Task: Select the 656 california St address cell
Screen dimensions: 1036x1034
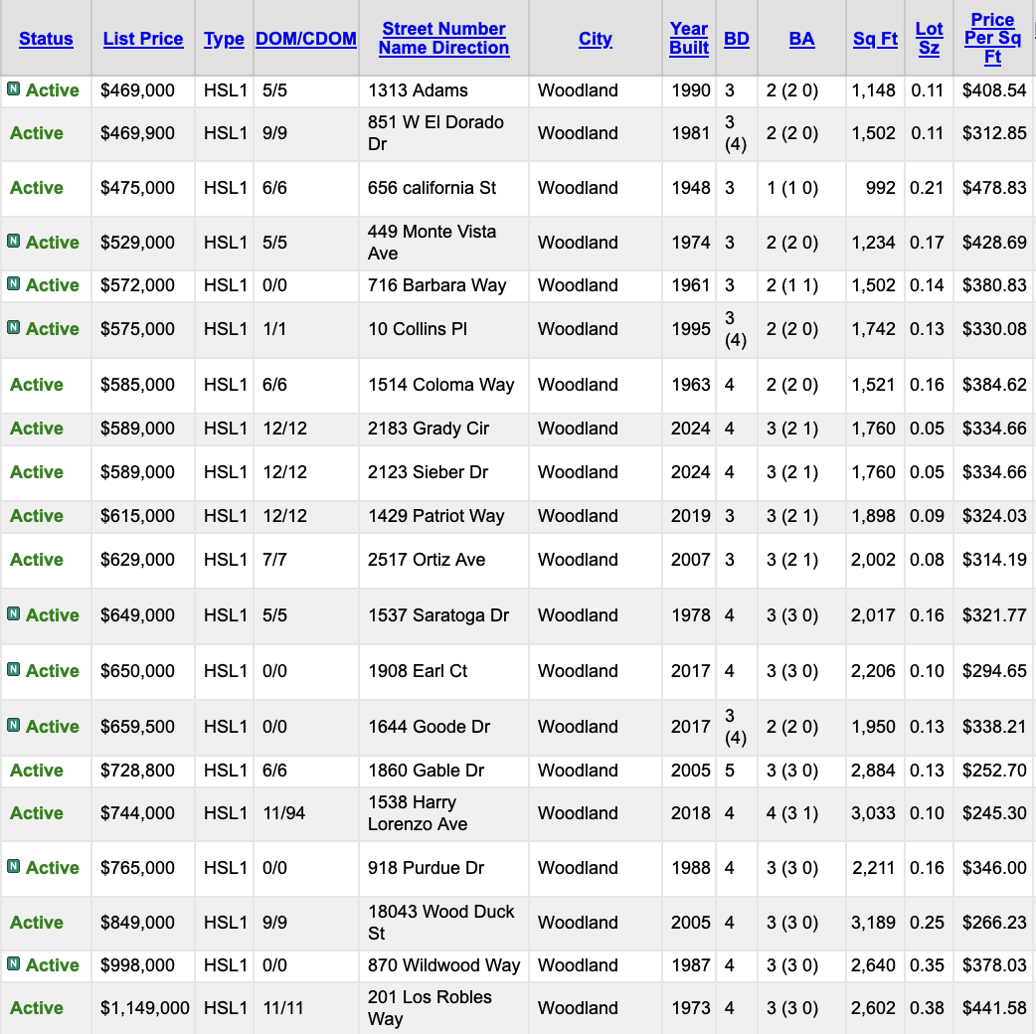Action: [x=432, y=188]
